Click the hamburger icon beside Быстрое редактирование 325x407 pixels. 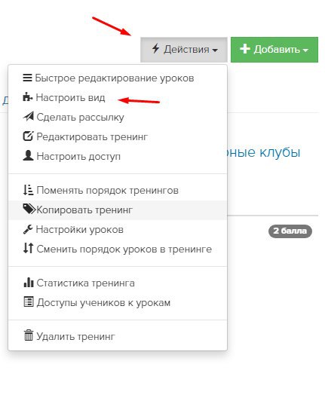coord(28,78)
